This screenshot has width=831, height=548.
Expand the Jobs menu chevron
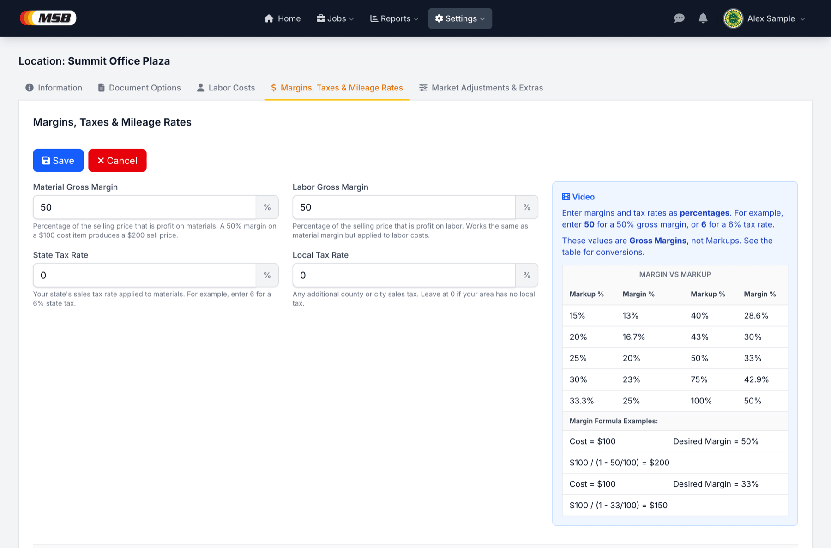(351, 19)
